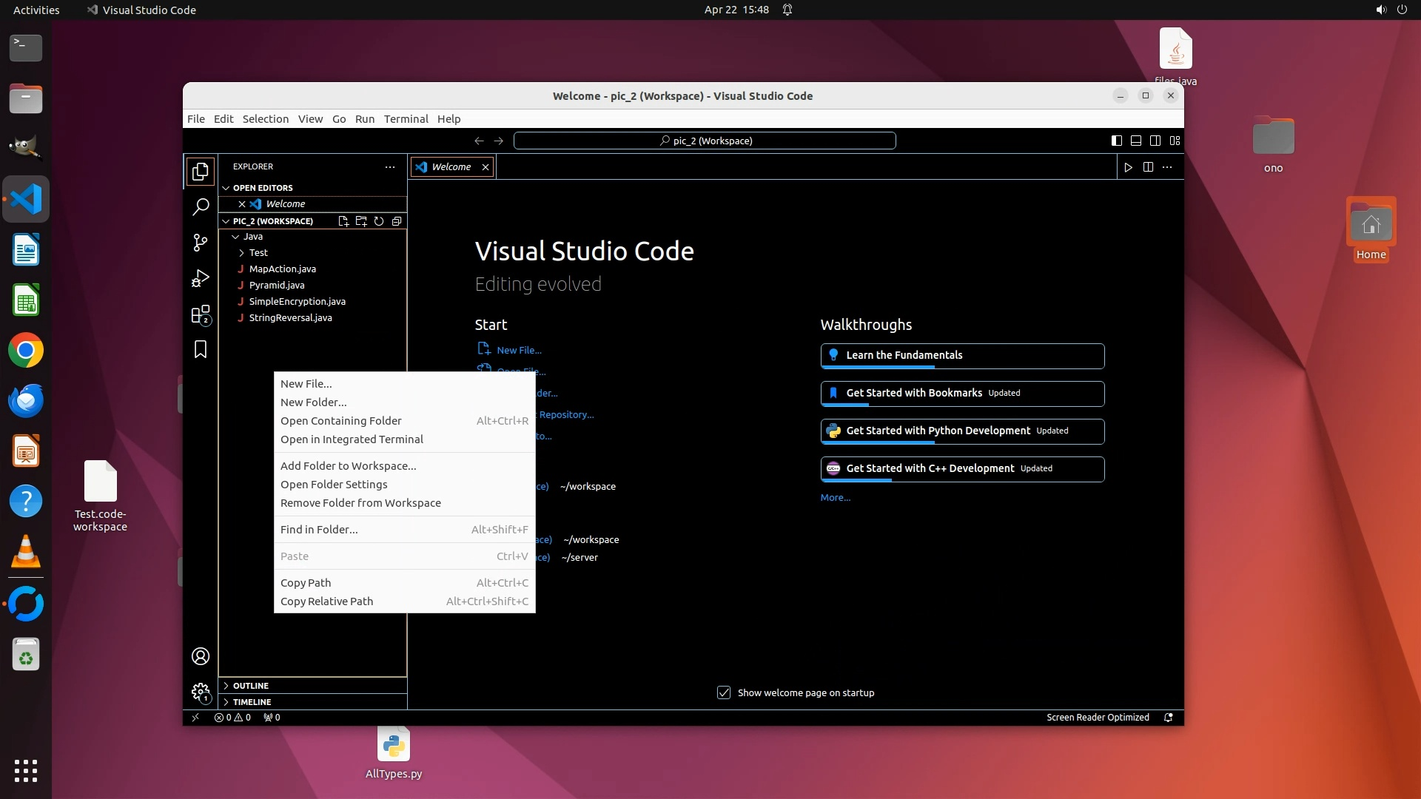This screenshot has width=1421, height=799.
Task: Toggle the primary side bar layout button
Action: [x=1117, y=141]
